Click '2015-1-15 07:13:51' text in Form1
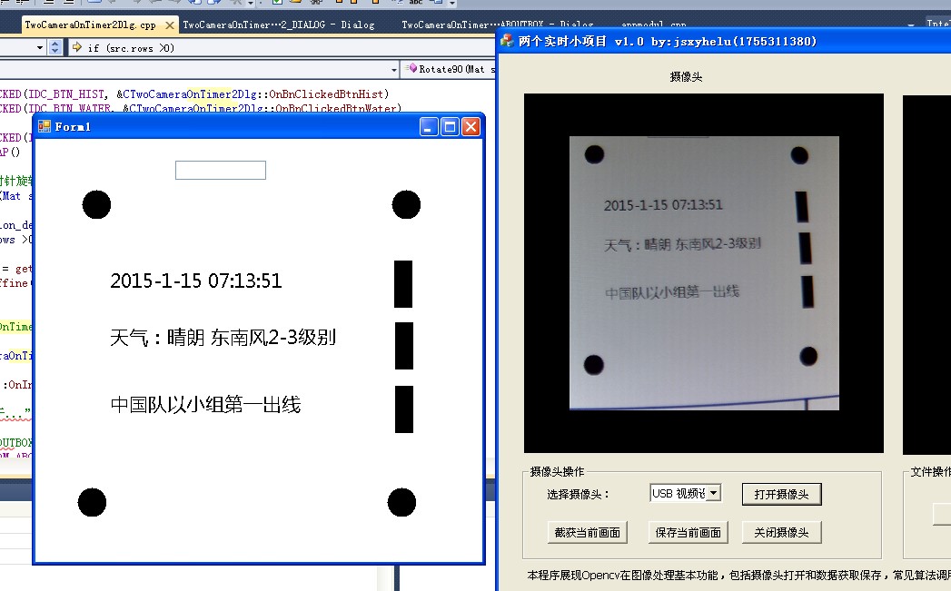This screenshot has width=951, height=591. pos(196,281)
